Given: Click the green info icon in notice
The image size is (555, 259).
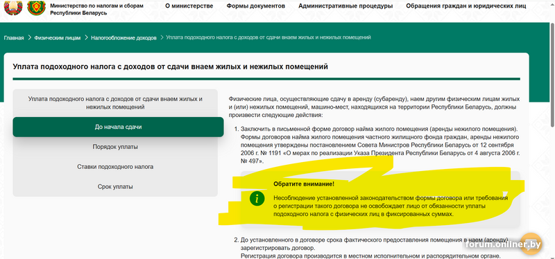Looking at the screenshot, I should point(257,199).
